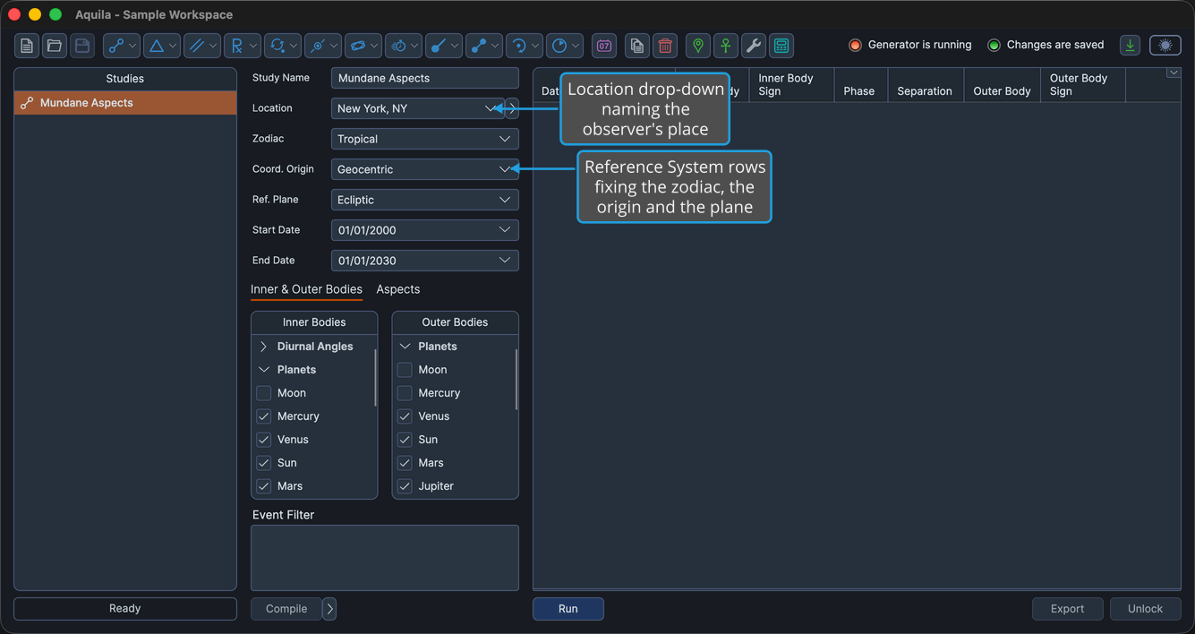This screenshot has width=1195, height=634.
Task: Open the End Date 01/01/2030 picker
Action: point(425,261)
